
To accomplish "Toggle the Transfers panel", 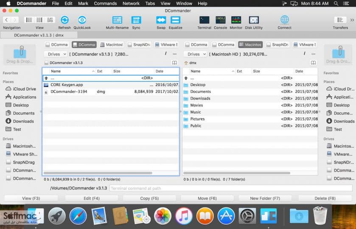I will pos(340,20).
